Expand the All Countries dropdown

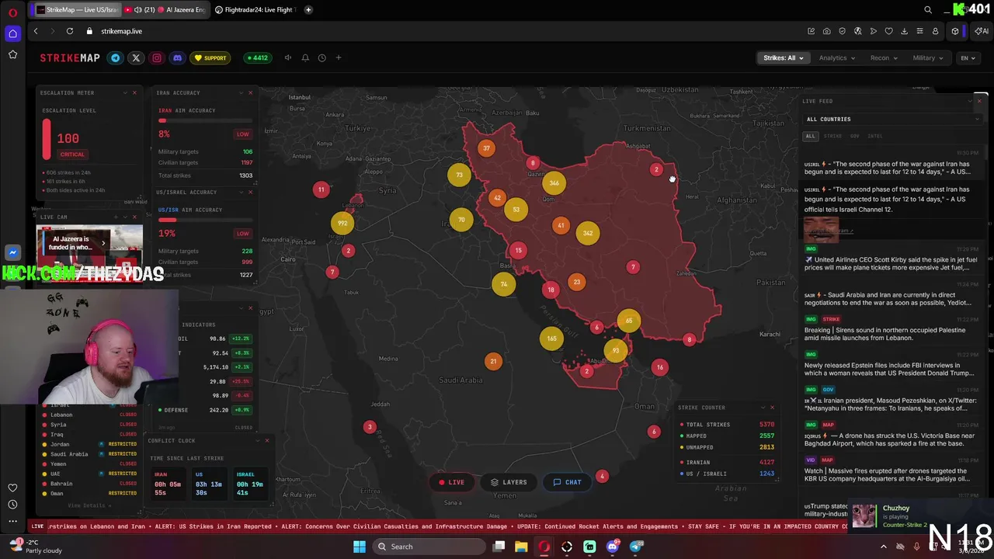click(892, 119)
